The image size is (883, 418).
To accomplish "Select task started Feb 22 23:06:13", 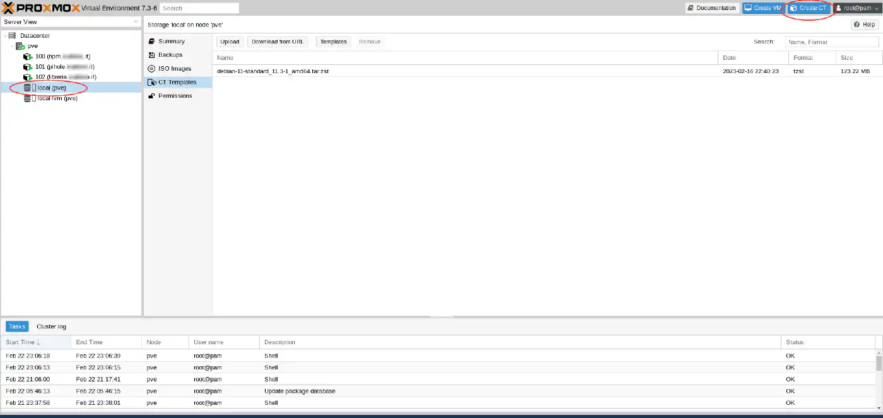I will (x=438, y=368).
